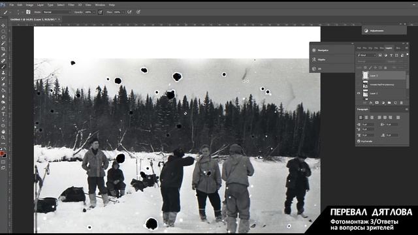Toggle Quick Mask mode icon
418x235 pixels.
(3, 162)
